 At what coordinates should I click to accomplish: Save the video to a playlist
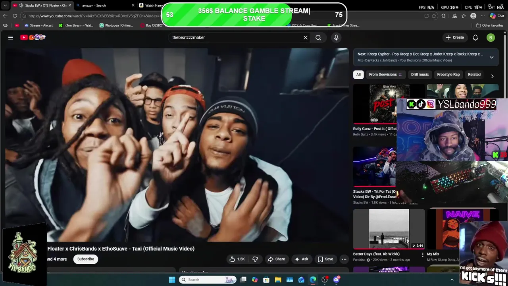point(325,259)
